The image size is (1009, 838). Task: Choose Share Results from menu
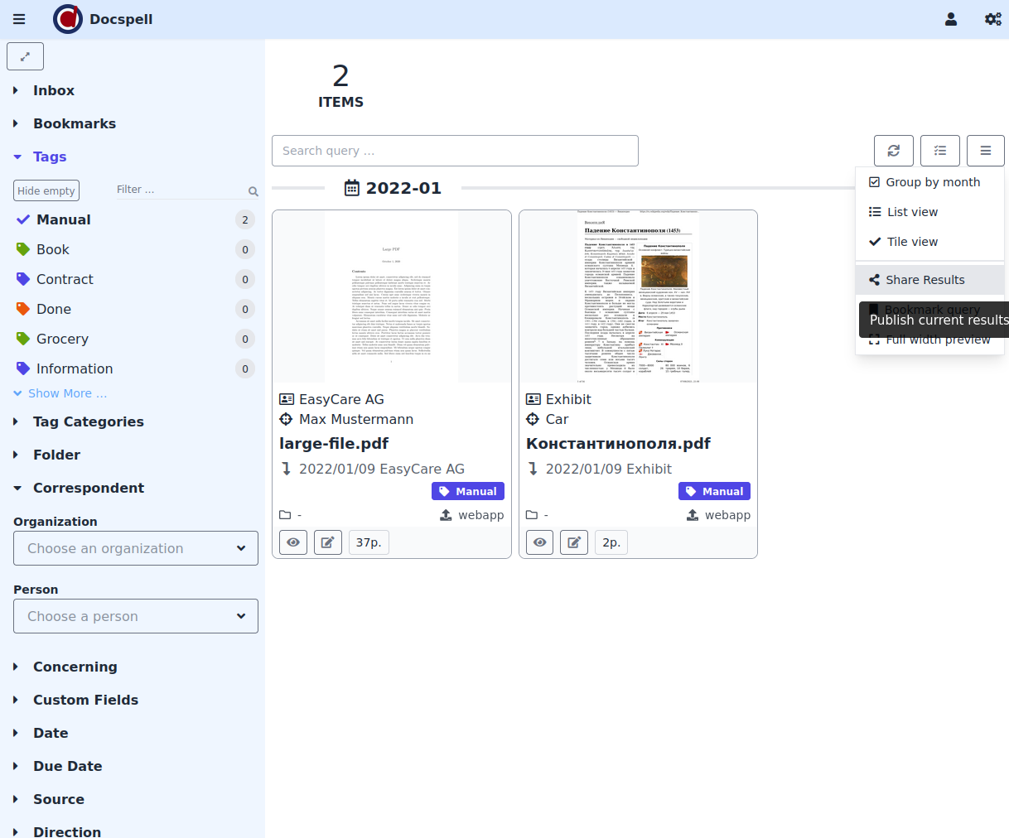pyautogui.click(x=925, y=280)
